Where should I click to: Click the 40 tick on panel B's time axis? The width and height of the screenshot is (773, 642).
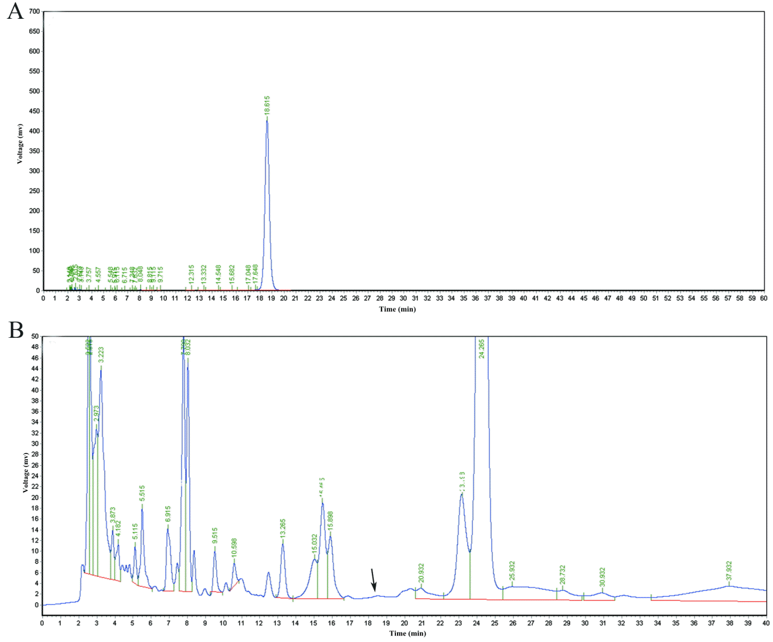pyautogui.click(x=766, y=623)
